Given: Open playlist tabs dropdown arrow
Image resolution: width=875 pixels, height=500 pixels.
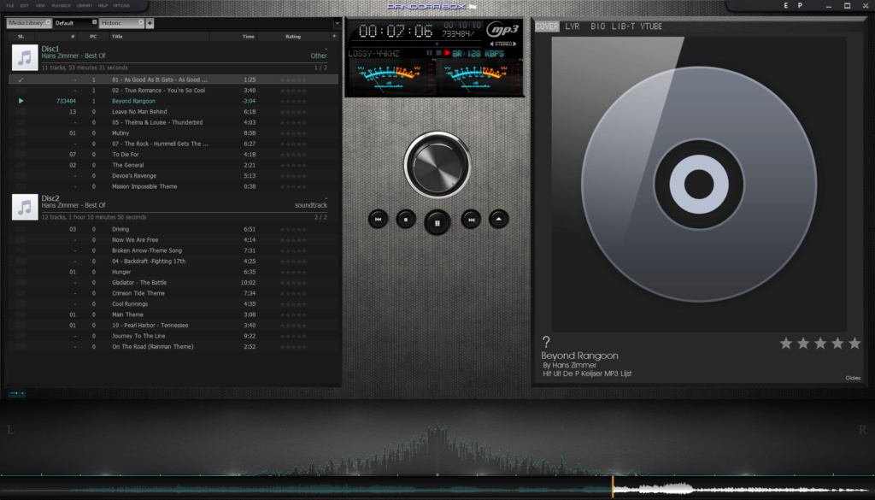Looking at the screenshot, I should tap(337, 23).
